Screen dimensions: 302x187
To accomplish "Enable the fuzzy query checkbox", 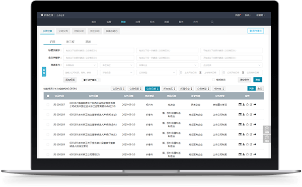I will click(x=213, y=80).
